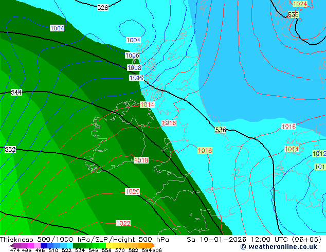
Task: Click the 1024 isobar label
Action: [x=300, y=4]
